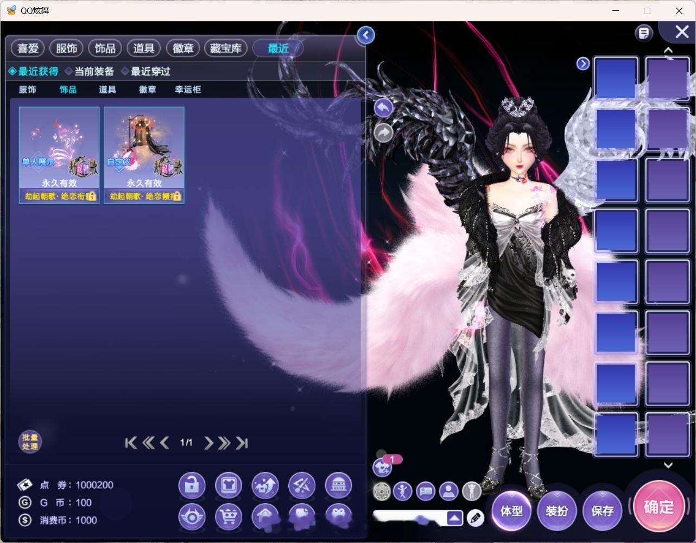Screen dimensions: 696x543
Task: Close the dressing room with the X icon
Action: click(x=682, y=32)
